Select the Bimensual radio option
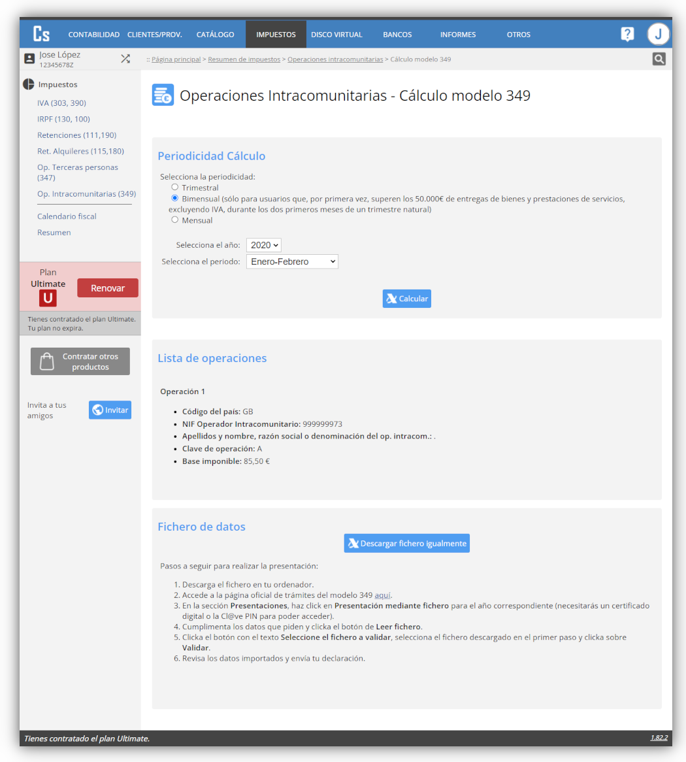Viewport: 686px width, 762px height. (x=174, y=198)
